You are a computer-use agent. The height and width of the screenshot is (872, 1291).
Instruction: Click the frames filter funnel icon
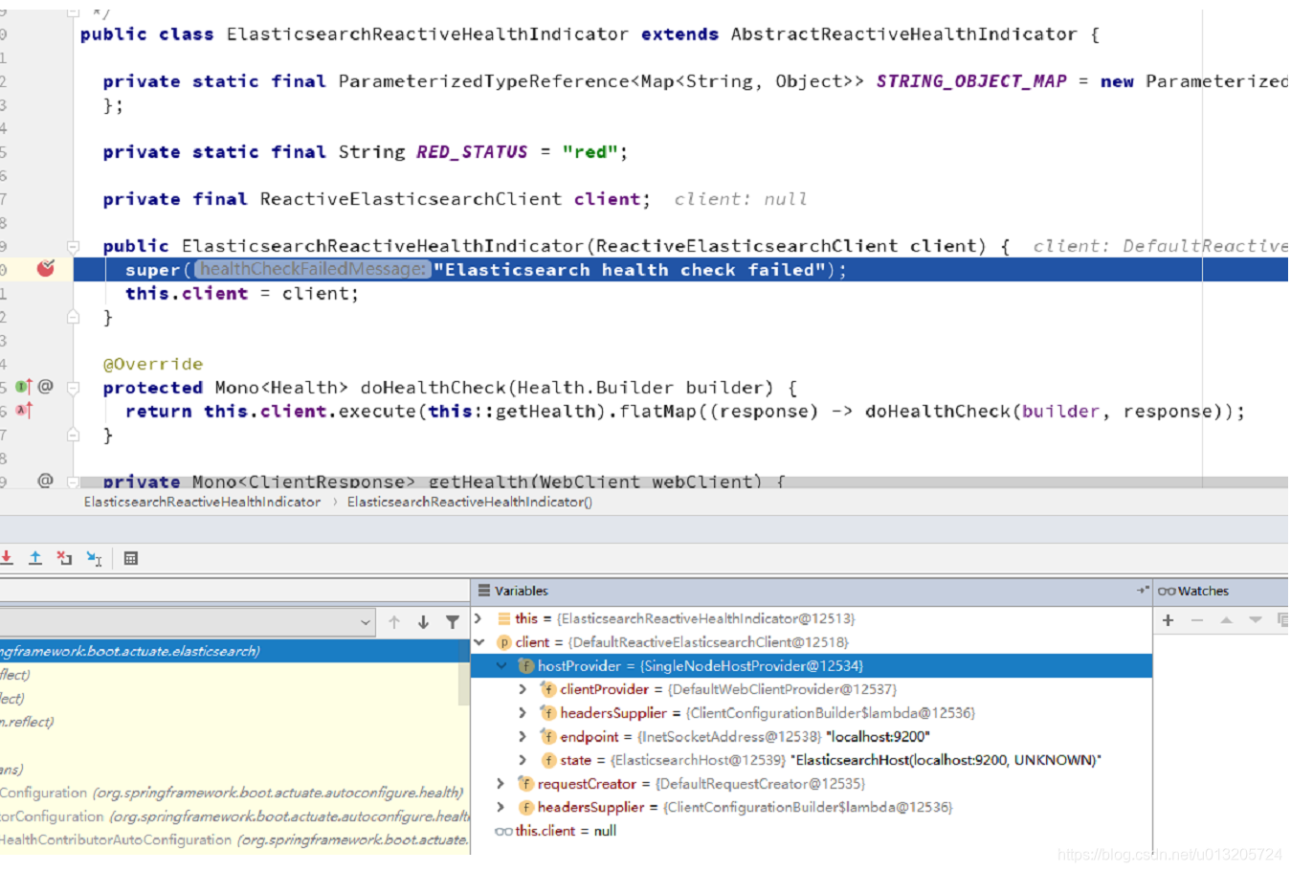453,622
